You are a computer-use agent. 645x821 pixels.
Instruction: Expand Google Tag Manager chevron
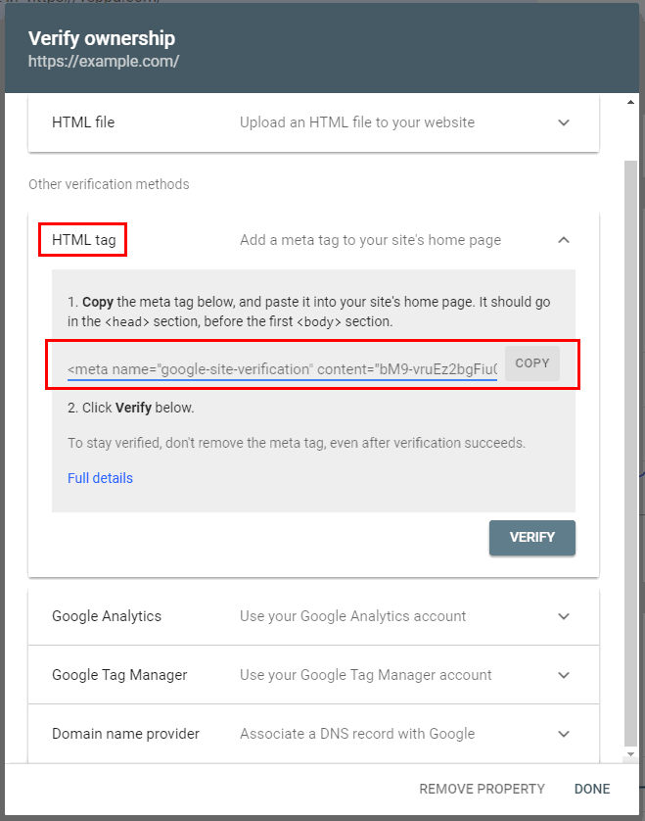[564, 675]
